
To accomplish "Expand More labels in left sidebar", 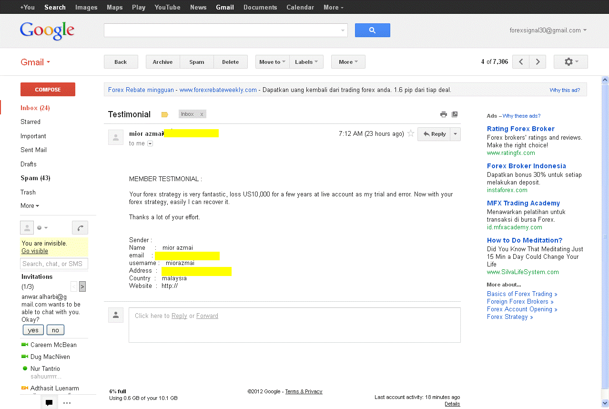I will (x=30, y=206).
